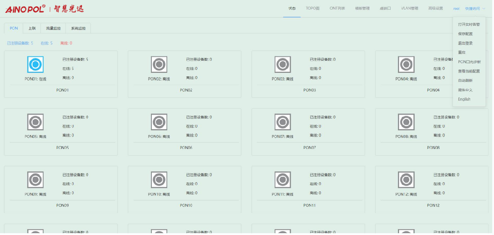The height and width of the screenshot is (235, 494).
Task: Open the TOPO图 navigation tab
Action: click(312, 8)
